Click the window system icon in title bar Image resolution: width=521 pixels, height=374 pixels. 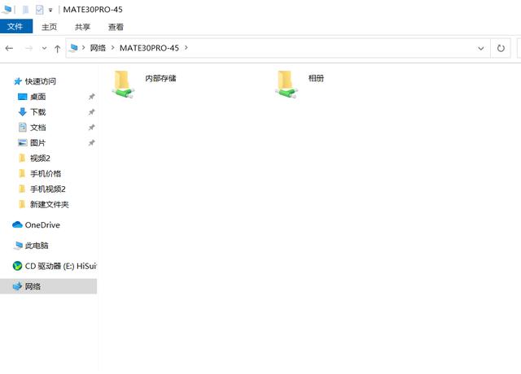tap(7, 9)
